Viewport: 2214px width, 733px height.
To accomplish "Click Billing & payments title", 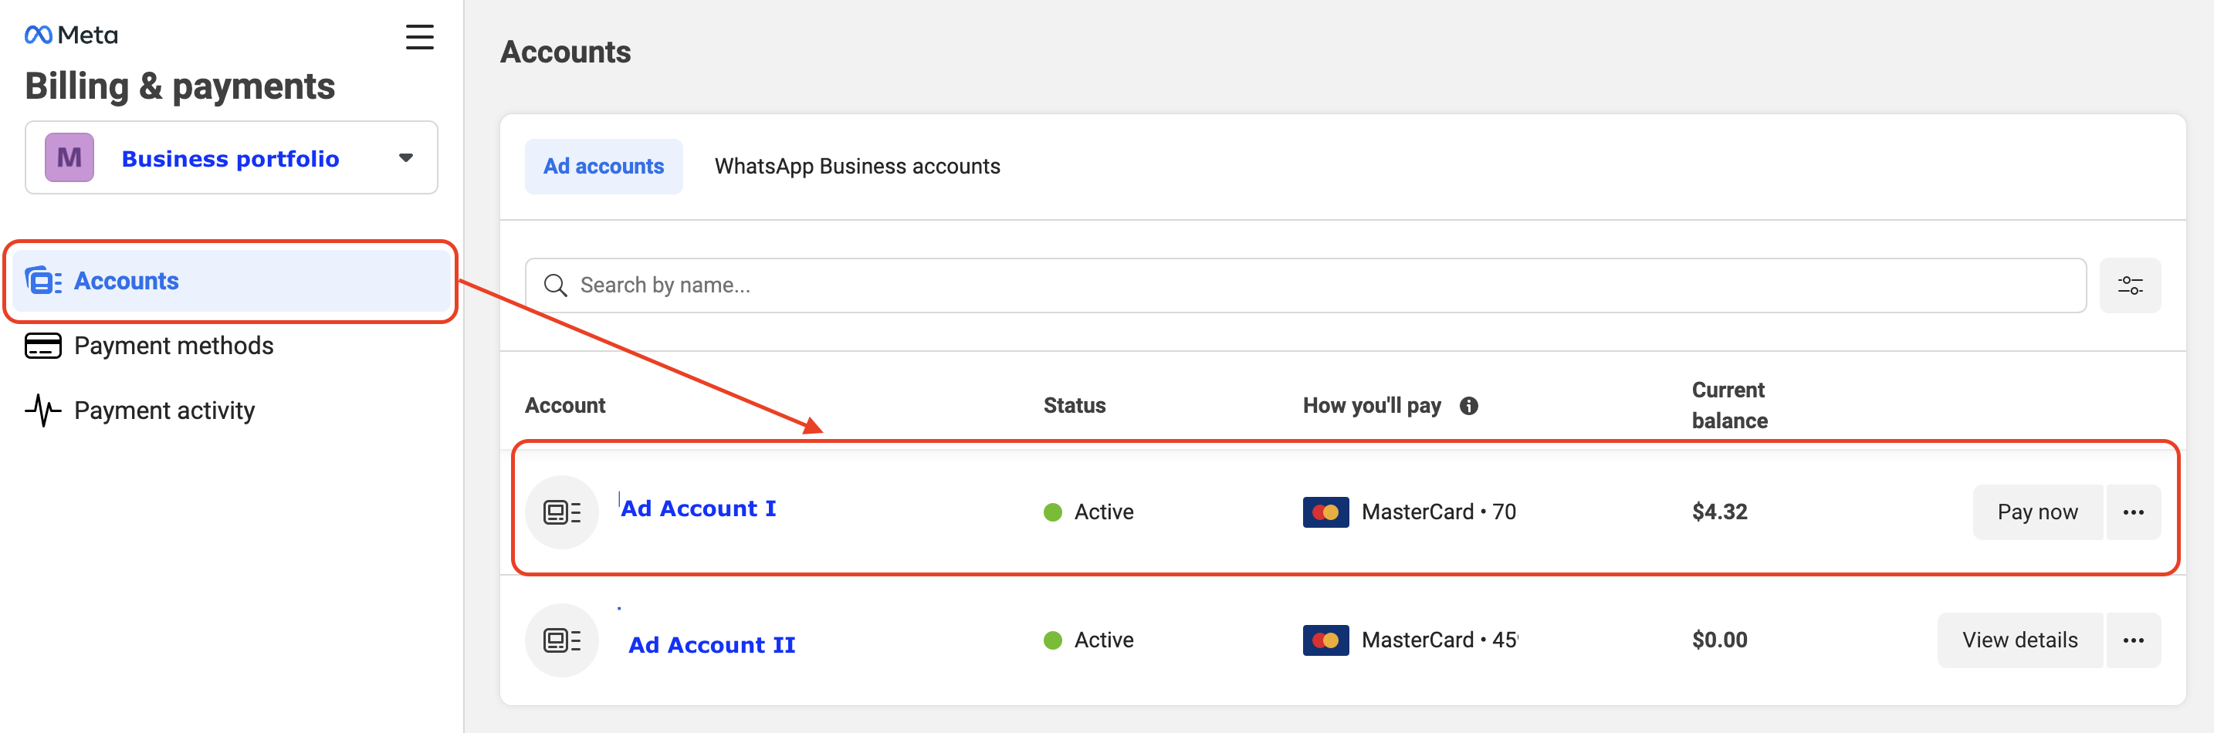I will click(180, 86).
